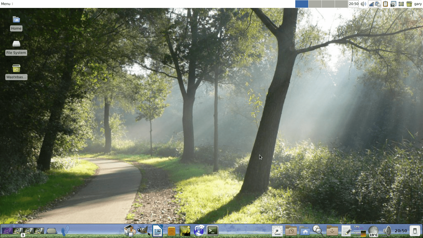Screen dimensions: 423x238
Task: Click the show desktop icon in the dock
Action: (52, 231)
